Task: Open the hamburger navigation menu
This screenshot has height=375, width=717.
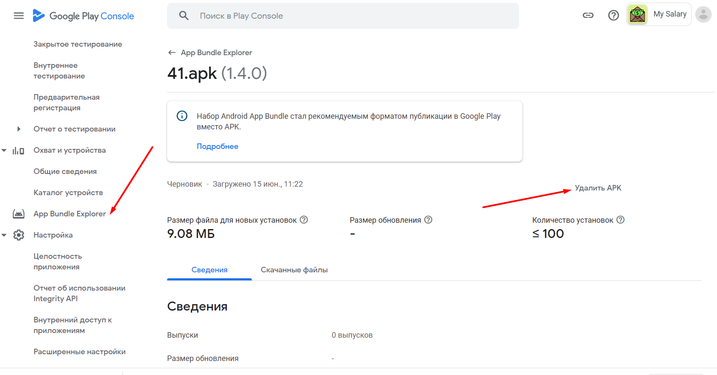Action: (x=19, y=16)
